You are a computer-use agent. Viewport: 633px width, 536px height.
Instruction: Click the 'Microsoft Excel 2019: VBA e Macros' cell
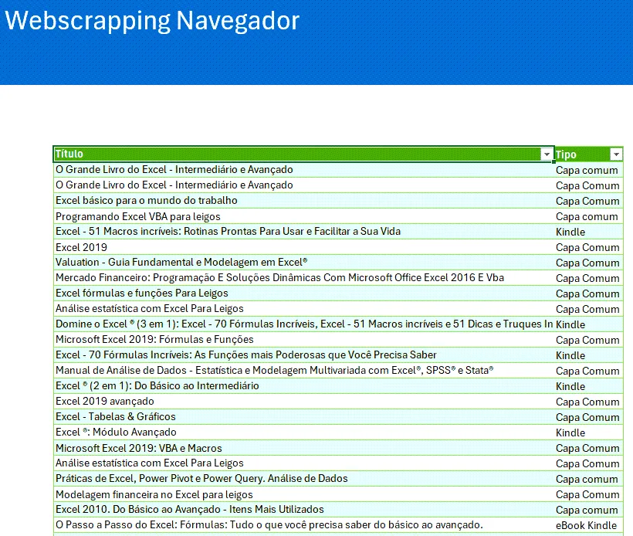303,448
